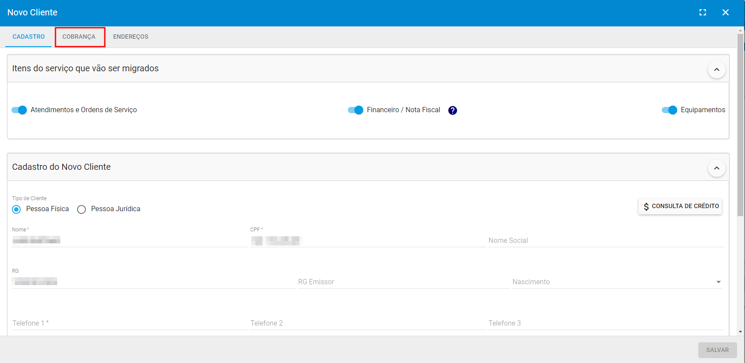This screenshot has height=363, width=745.
Task: Click the fullscreen icon in the header
Action: (703, 12)
